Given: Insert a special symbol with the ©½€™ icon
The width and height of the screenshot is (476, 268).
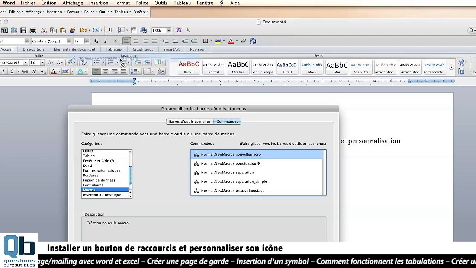Looking at the screenshot, I should coord(253,41).
